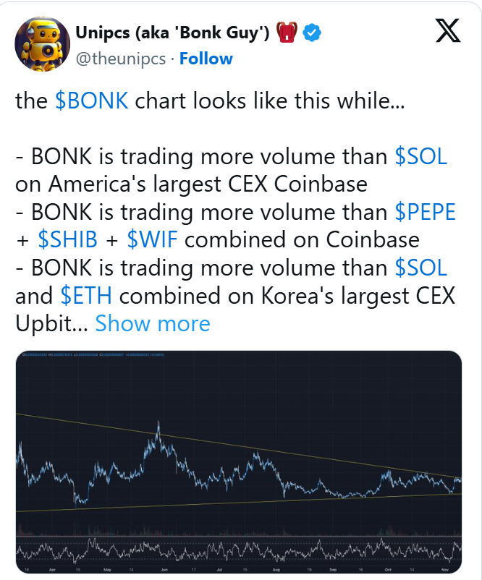Image resolution: width=482 pixels, height=580 pixels.
Task: Open the @theunipcs handle
Action: point(120,59)
